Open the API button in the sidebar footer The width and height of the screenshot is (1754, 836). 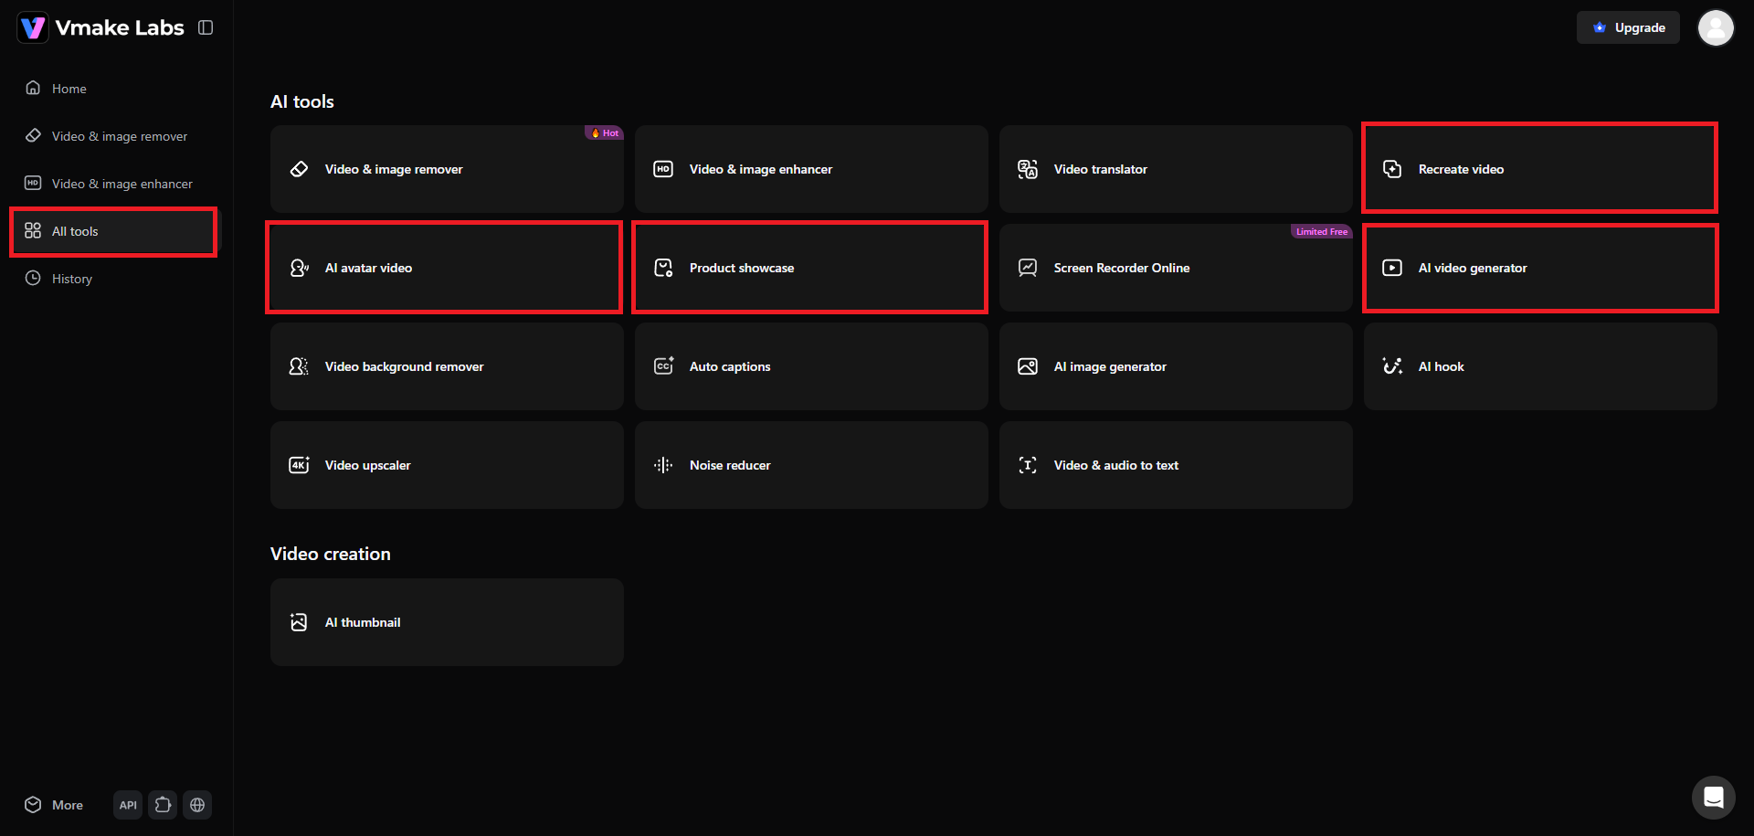click(128, 805)
